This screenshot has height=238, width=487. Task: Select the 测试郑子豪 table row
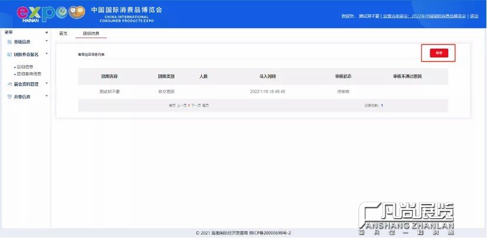[x=109, y=91]
